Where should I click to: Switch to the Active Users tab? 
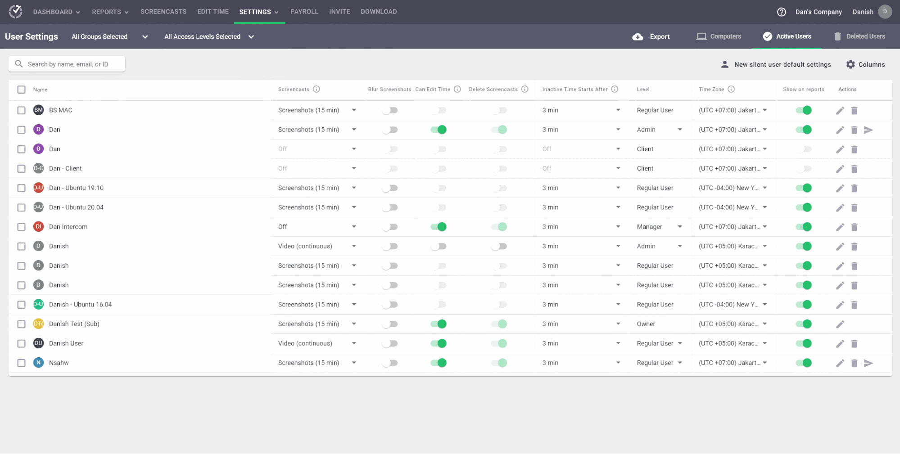[787, 36]
